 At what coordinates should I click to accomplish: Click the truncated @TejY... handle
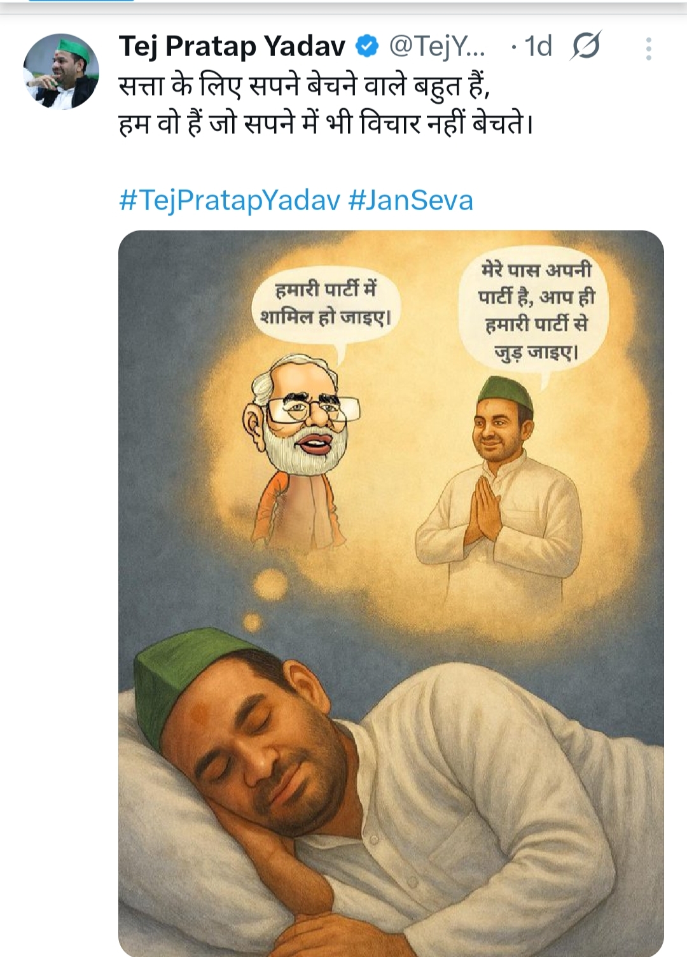point(436,46)
